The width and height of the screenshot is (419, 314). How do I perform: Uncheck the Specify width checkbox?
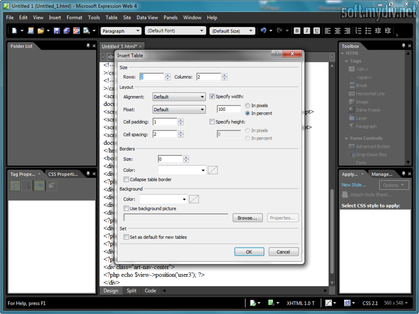[x=212, y=97]
